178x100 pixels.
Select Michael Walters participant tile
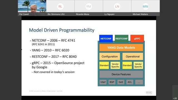(x=145, y=8)
